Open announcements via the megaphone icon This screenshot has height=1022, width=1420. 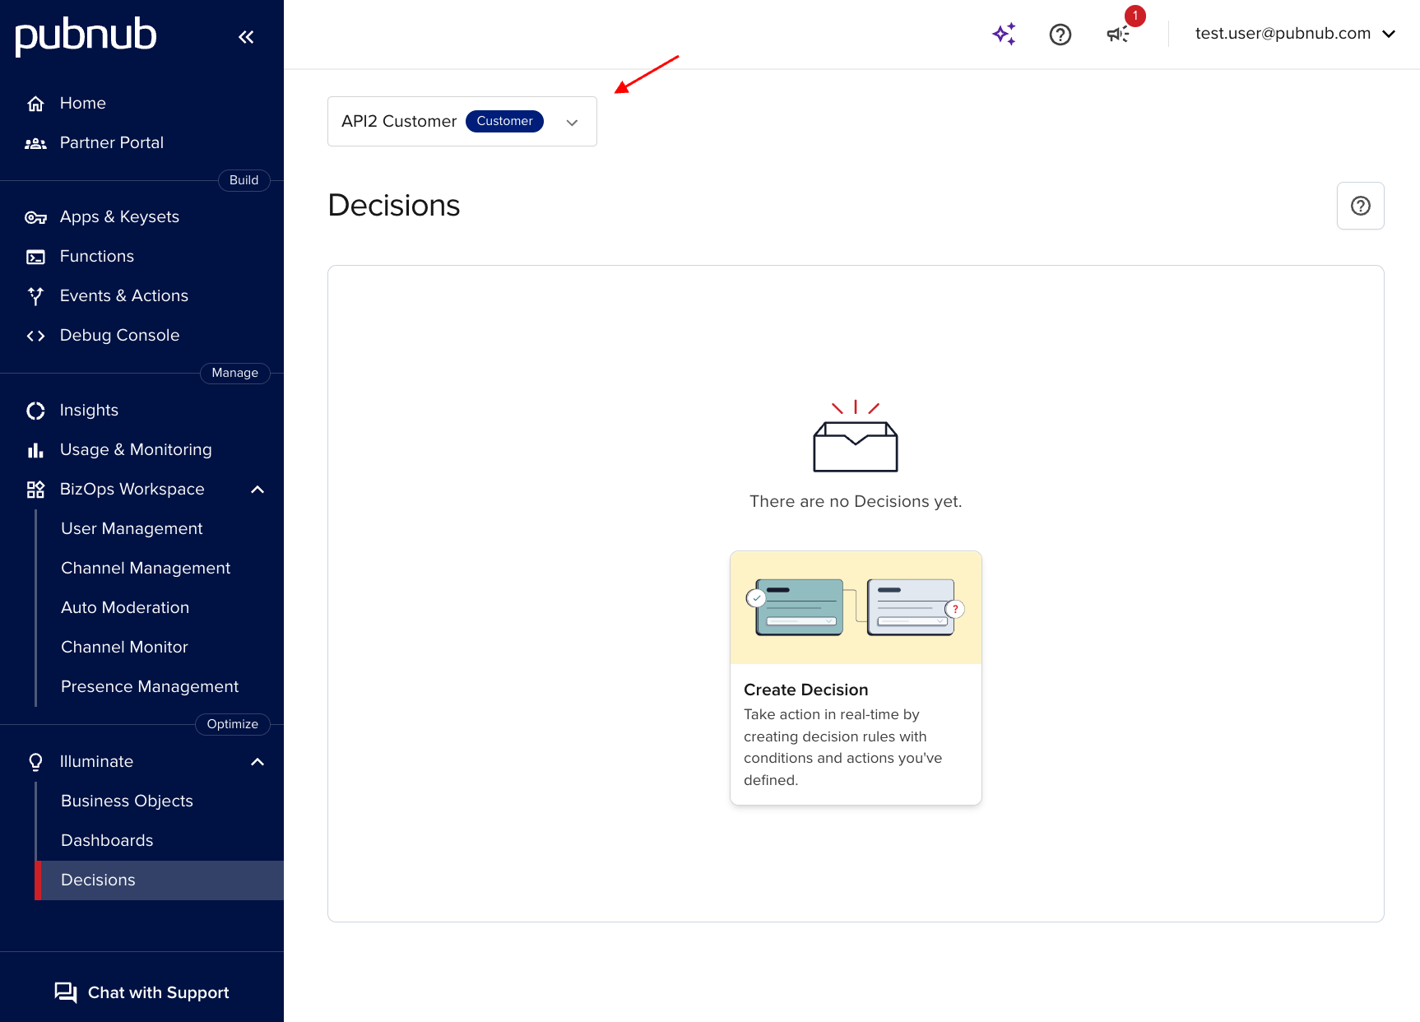coord(1116,34)
